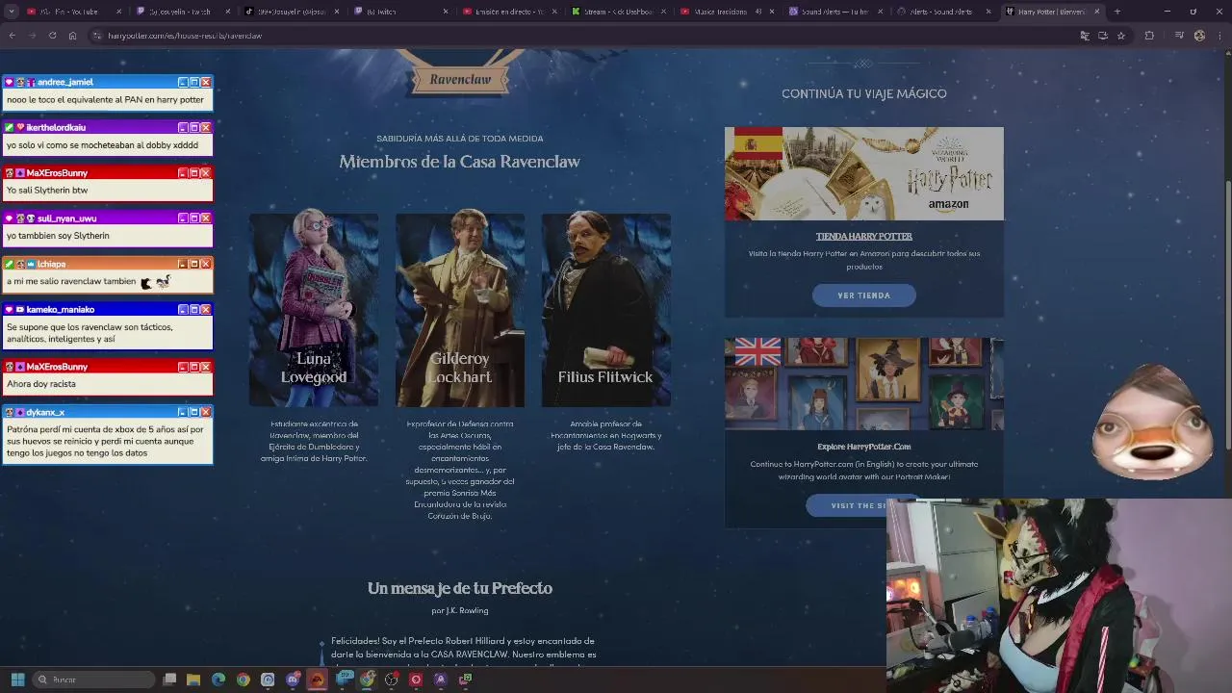Switch to the Kick Stream Dashboard tab
Viewport: 1232px width, 693px height.
point(616,12)
